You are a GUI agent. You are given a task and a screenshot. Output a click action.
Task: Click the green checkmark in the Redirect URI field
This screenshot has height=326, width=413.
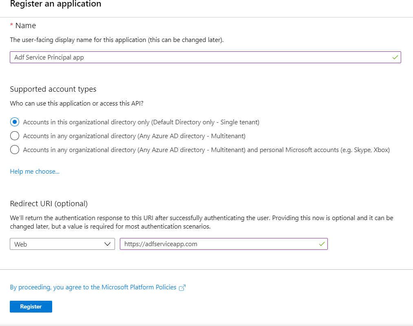[322, 244]
